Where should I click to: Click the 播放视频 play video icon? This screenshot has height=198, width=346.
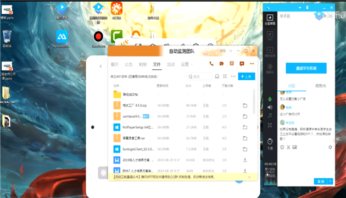(270, 50)
